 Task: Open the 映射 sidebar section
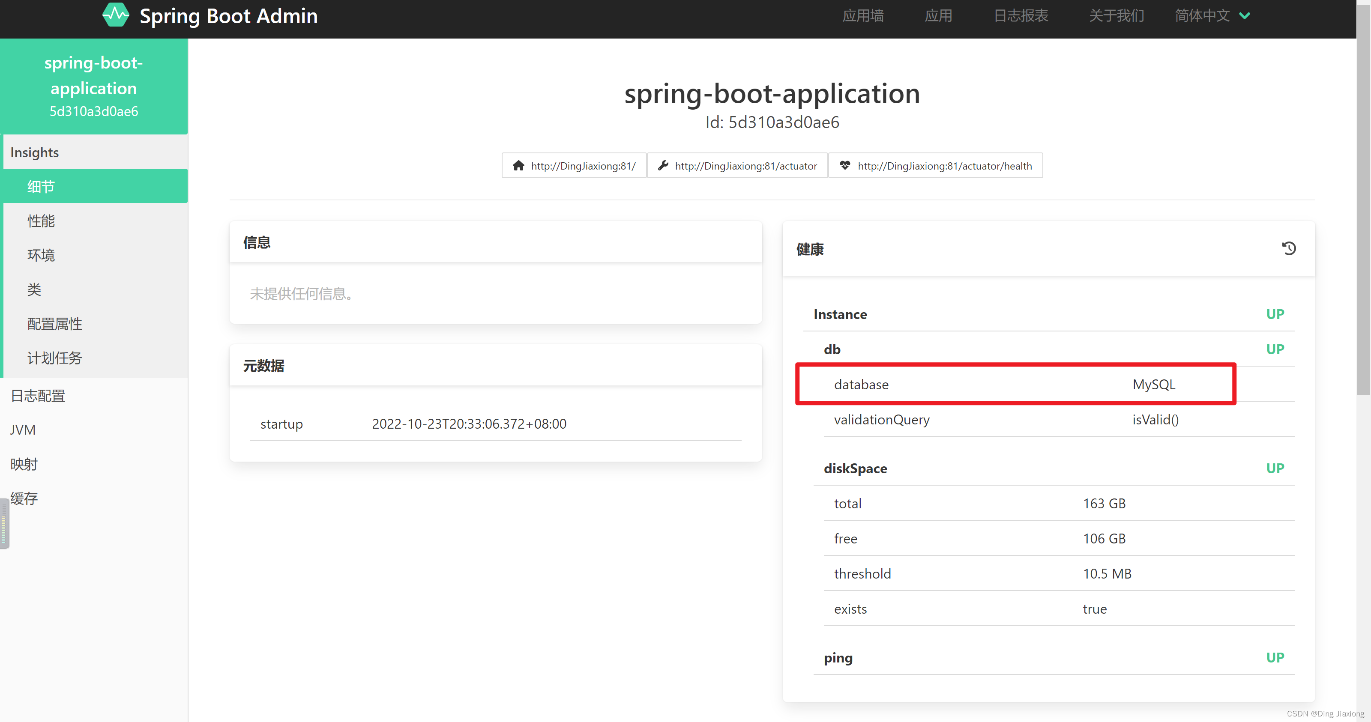click(x=94, y=464)
